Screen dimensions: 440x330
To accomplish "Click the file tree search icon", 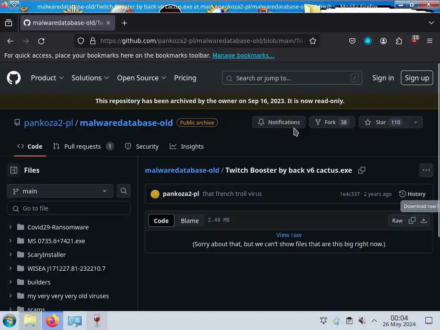I will [123, 191].
